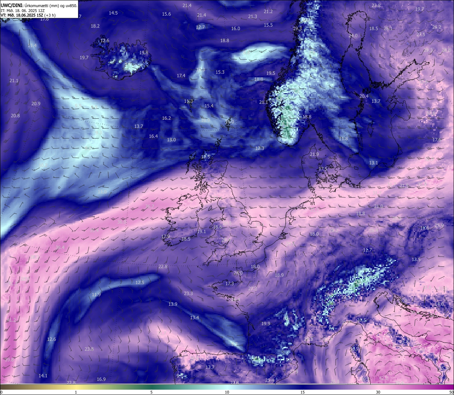Click the VT valid time line reading 15Z
The height and width of the screenshot is (395, 454).
[28, 15]
